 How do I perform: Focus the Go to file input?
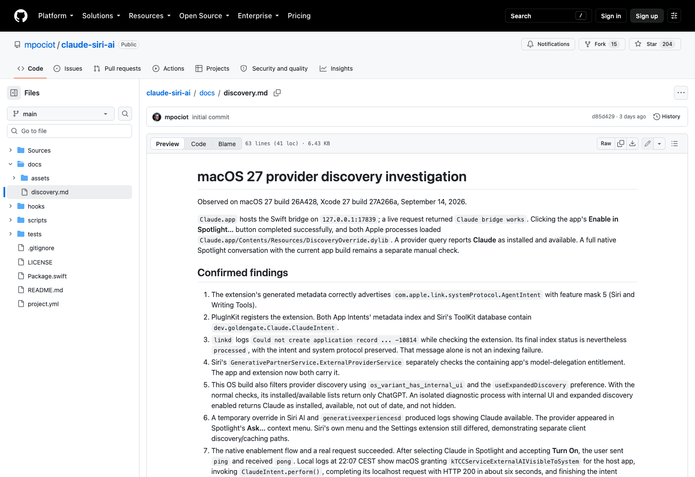pyautogui.click(x=69, y=131)
